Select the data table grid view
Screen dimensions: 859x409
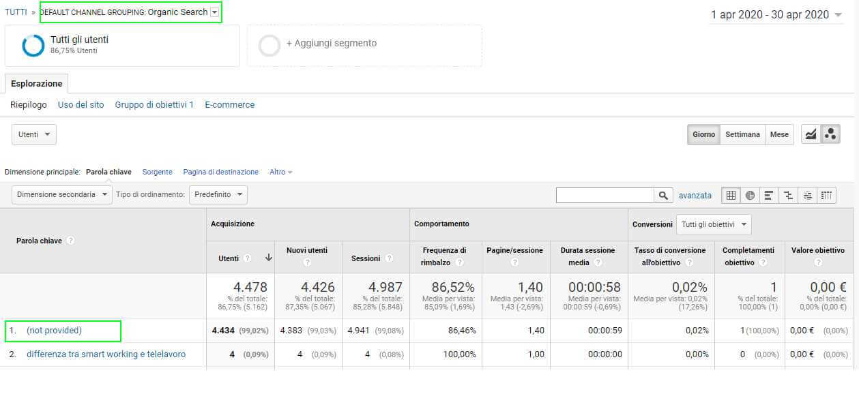(x=731, y=196)
